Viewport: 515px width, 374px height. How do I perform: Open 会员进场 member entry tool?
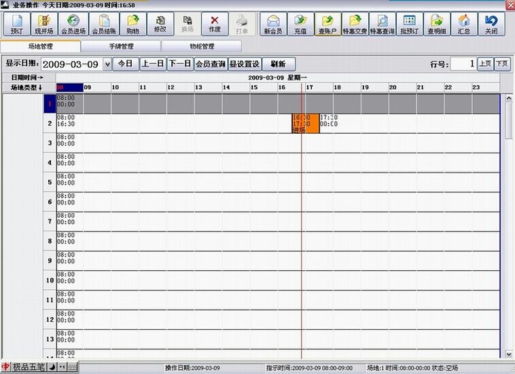[72, 24]
